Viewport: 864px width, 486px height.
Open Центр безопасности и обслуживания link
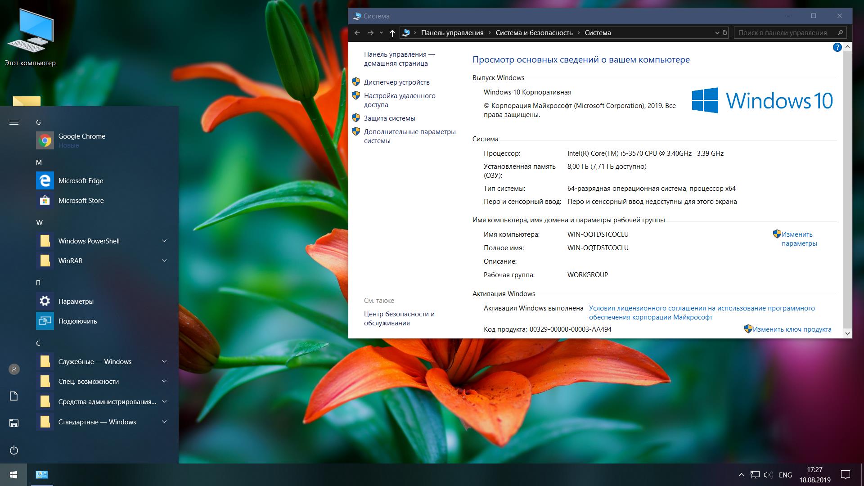399,319
